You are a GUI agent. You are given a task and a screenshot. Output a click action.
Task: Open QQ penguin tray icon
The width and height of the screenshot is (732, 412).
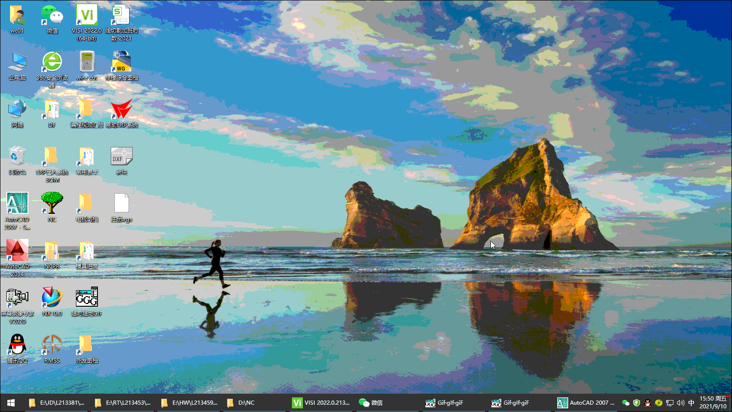647,403
